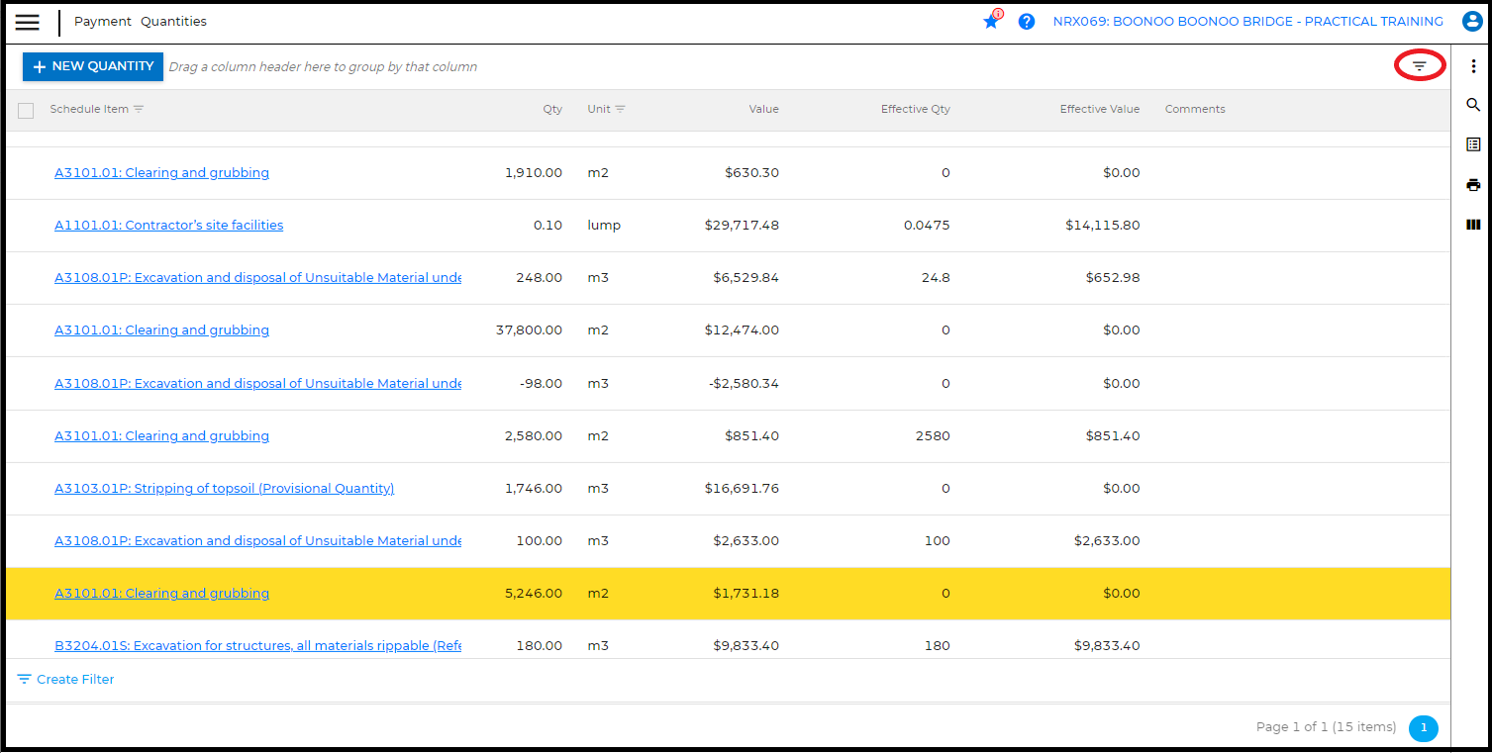Sort by the Qty column header
Viewport: 1492px width, 753px height.
tap(551, 110)
